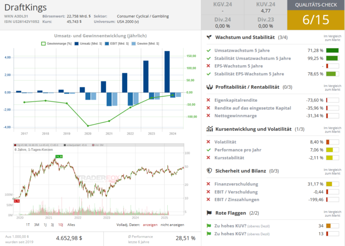Toggle the Gewinnmarge [%] legend entry

point(56,43)
